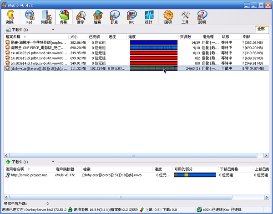Open the 搜尋 search toolbar icon
The width and height of the screenshot is (273, 214).
[81, 17]
